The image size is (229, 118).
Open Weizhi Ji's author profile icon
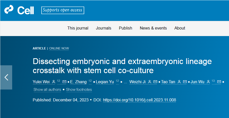click(150, 82)
